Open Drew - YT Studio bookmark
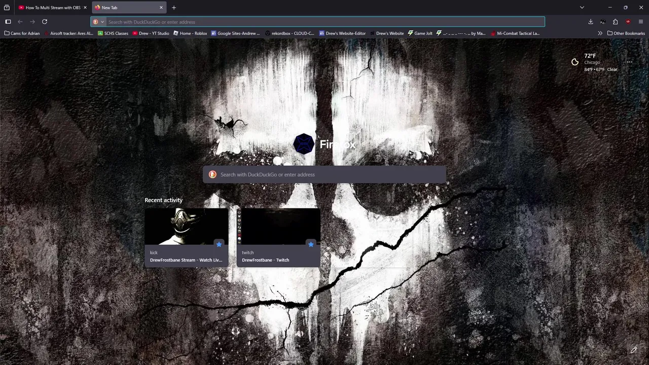 pos(151,33)
